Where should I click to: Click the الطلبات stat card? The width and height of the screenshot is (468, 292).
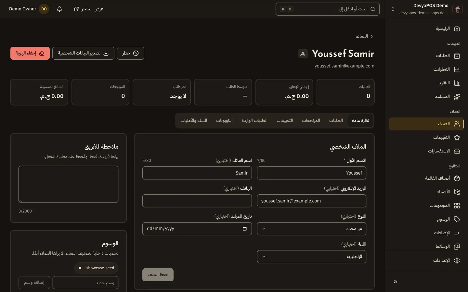(345, 92)
